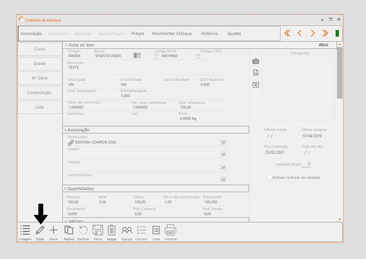This screenshot has height=259, width=366.
Task: Open the Preços menu
Action: tap(138, 34)
